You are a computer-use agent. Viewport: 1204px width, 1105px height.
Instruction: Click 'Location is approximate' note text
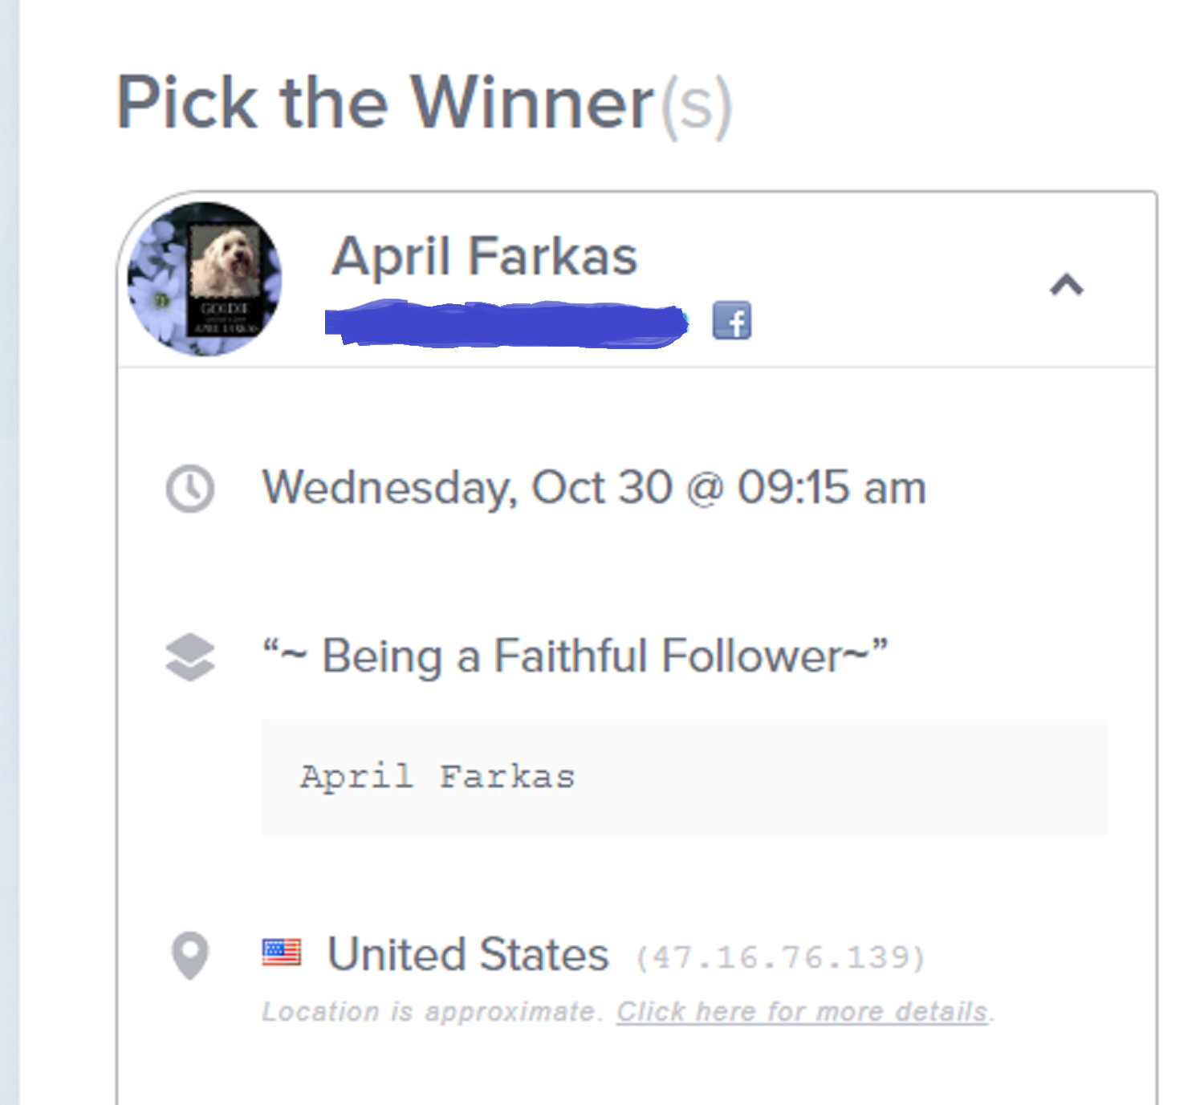click(432, 1012)
